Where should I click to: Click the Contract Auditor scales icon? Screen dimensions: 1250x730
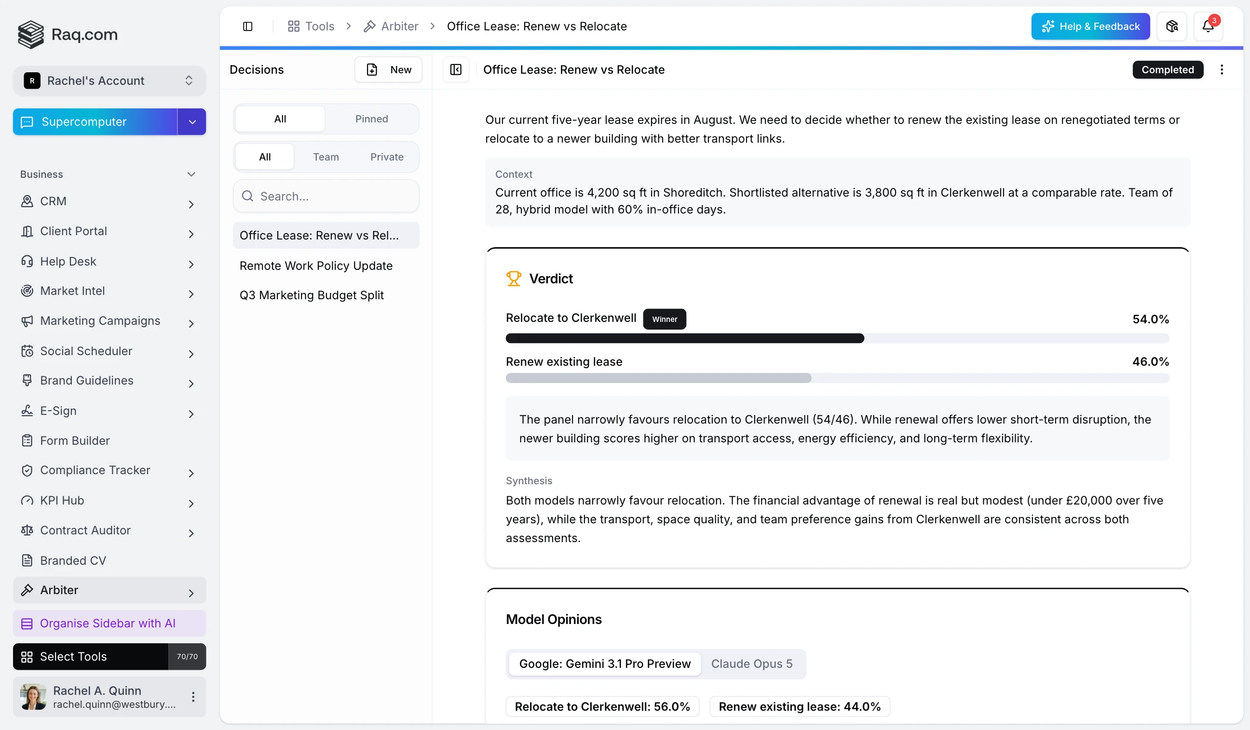coord(27,531)
